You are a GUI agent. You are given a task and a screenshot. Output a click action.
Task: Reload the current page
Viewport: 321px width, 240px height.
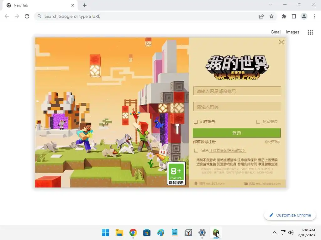click(x=27, y=16)
